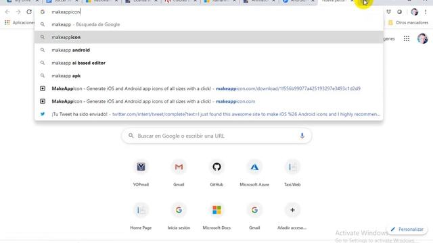Reload the page with the refresh icon
Screen dimensions: 433x243
coord(29,12)
